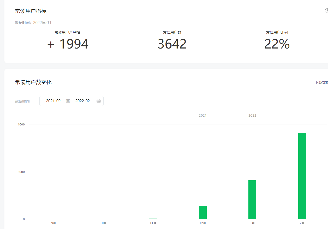Click the 至 separator in date range
This screenshot has height=229, width=328.
tap(68, 101)
